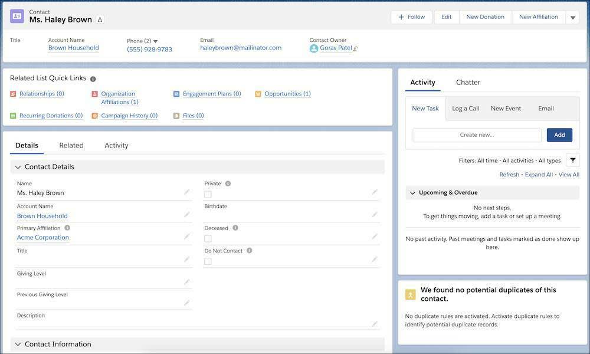Image resolution: width=590 pixels, height=354 pixels.
Task: Edit Primary Affiliation using its pencil icon
Action: 186,237
